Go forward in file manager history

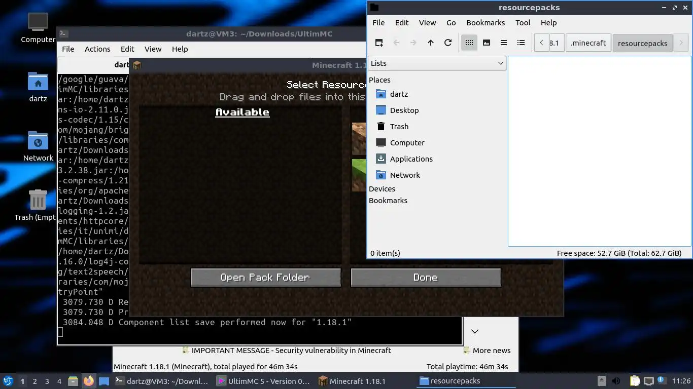(413, 43)
